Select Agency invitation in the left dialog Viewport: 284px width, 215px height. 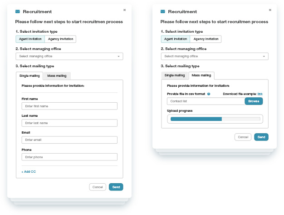pos(60,39)
